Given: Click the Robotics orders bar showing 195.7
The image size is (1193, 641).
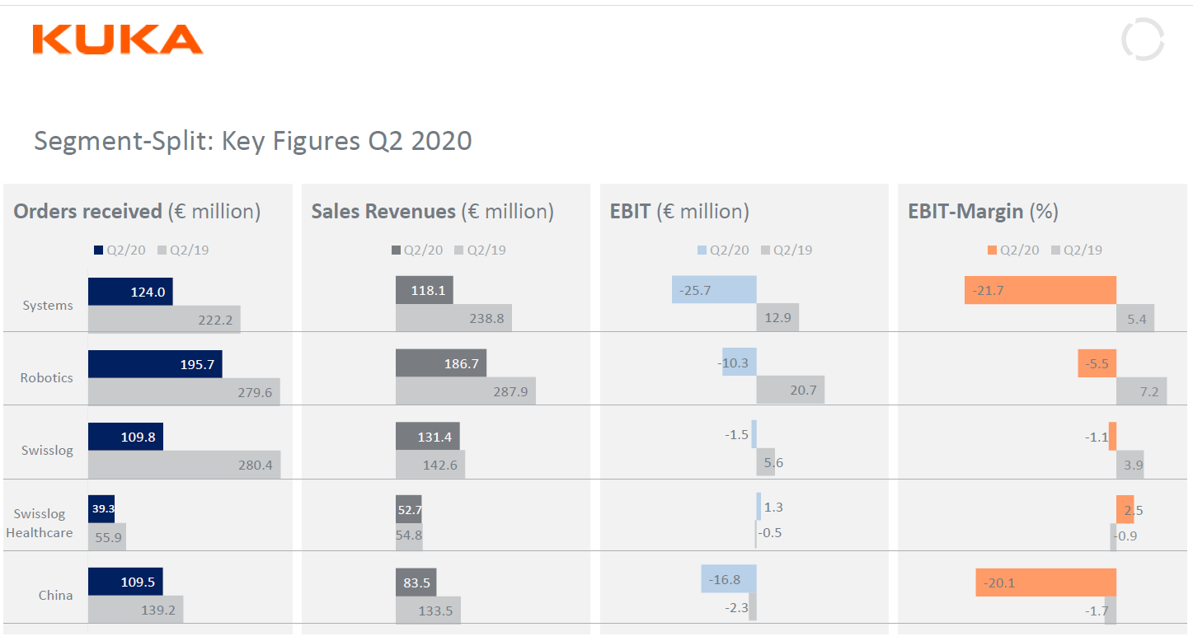Looking at the screenshot, I should click(x=155, y=364).
